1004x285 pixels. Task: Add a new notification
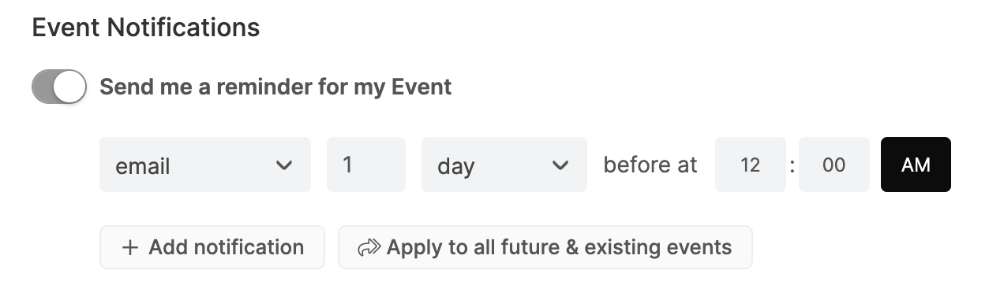(212, 247)
